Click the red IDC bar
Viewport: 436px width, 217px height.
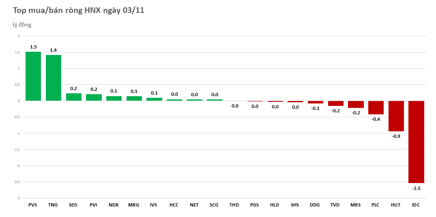[416, 141]
